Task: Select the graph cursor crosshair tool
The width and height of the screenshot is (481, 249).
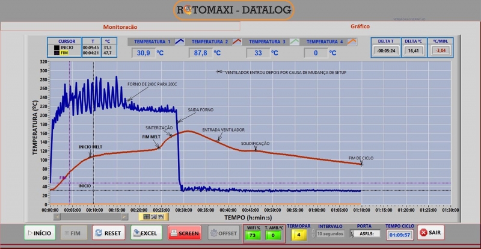Action: pos(147,217)
